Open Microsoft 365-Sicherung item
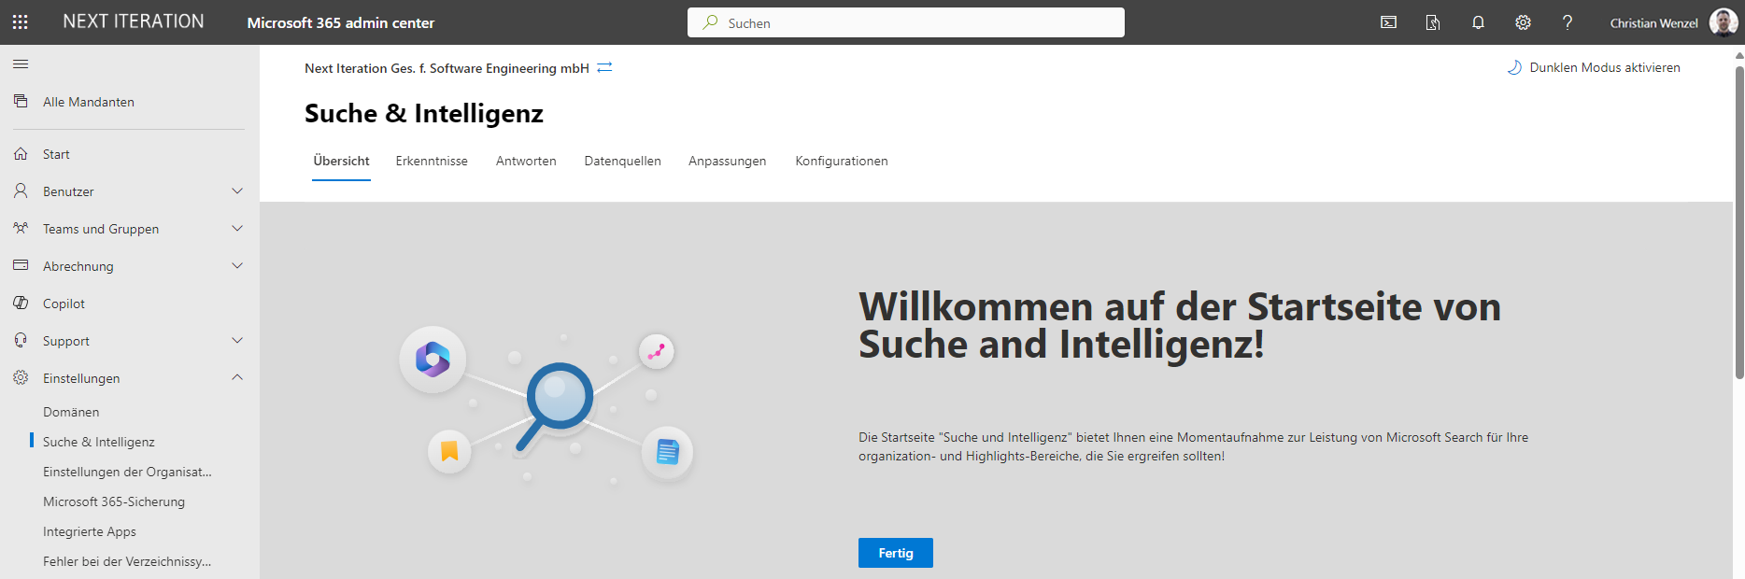 (114, 501)
